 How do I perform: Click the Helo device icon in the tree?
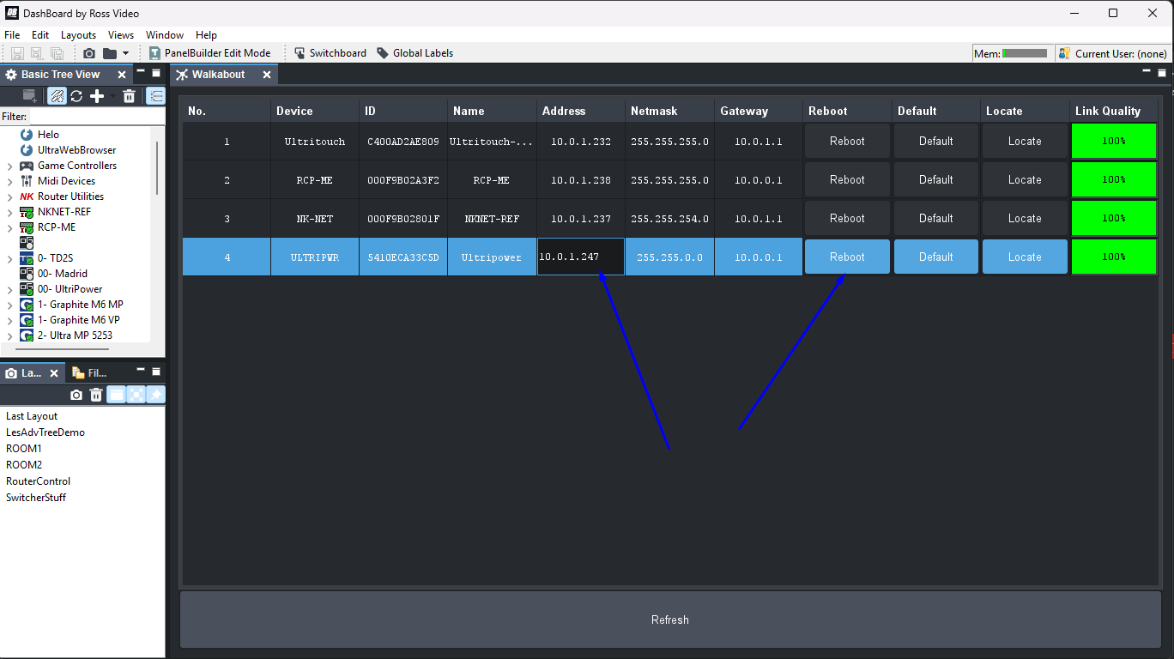[x=27, y=135]
